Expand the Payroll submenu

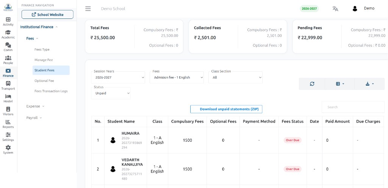coord(34,118)
